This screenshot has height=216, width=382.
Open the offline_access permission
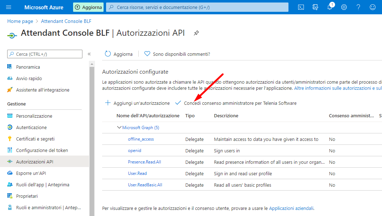pyautogui.click(x=141, y=139)
